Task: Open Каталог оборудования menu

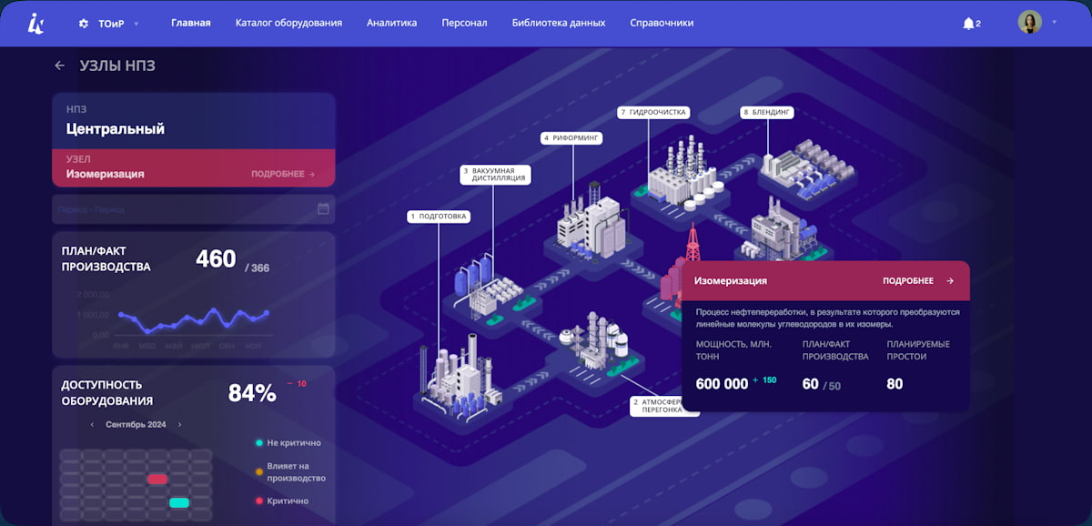Action: point(288,23)
